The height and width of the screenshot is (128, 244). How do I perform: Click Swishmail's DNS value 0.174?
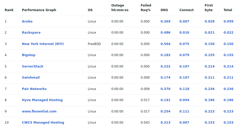tap(166, 77)
